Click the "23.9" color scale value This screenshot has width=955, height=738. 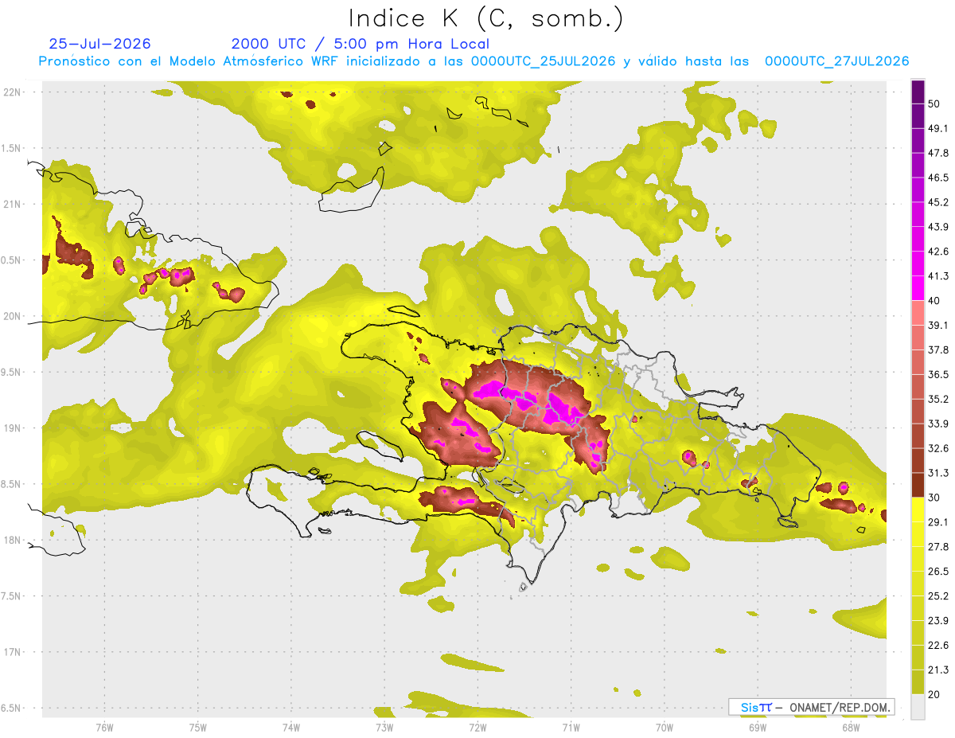pos(938,621)
